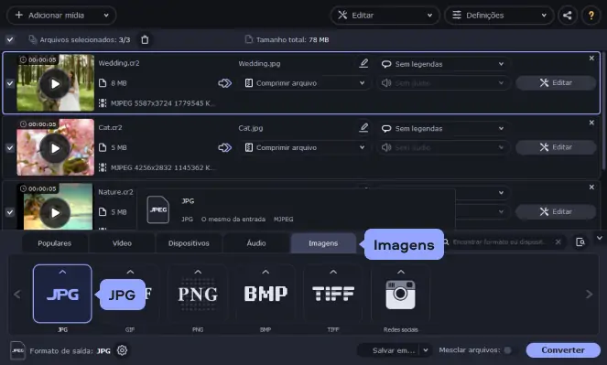Clear the format search field

[x=558, y=242]
